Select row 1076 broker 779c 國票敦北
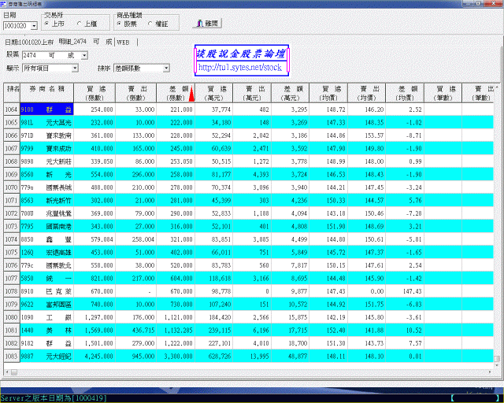The width and height of the screenshot is (504, 403). pos(47,265)
